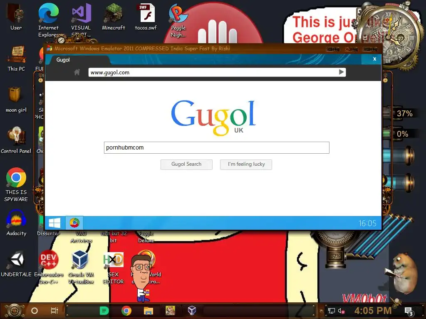Open the THIS IS SPYWARE Chrome icon

(x=16, y=184)
